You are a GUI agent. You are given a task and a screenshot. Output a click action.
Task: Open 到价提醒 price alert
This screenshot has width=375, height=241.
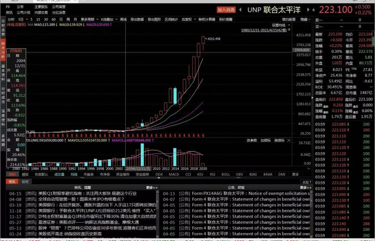226,19
